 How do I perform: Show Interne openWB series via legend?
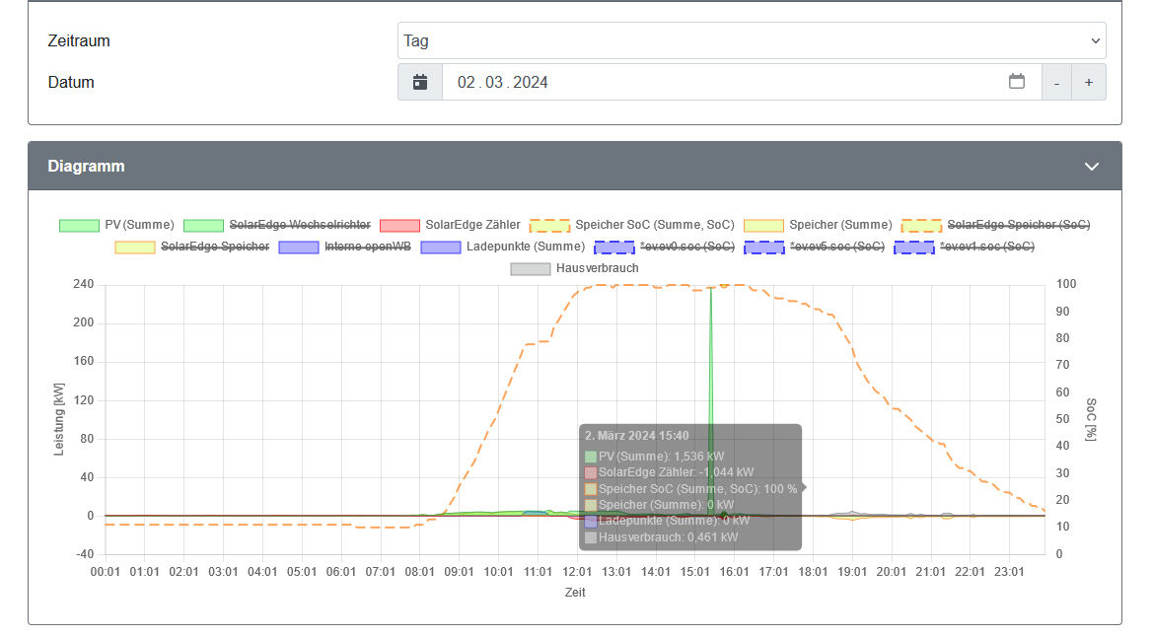(x=367, y=247)
